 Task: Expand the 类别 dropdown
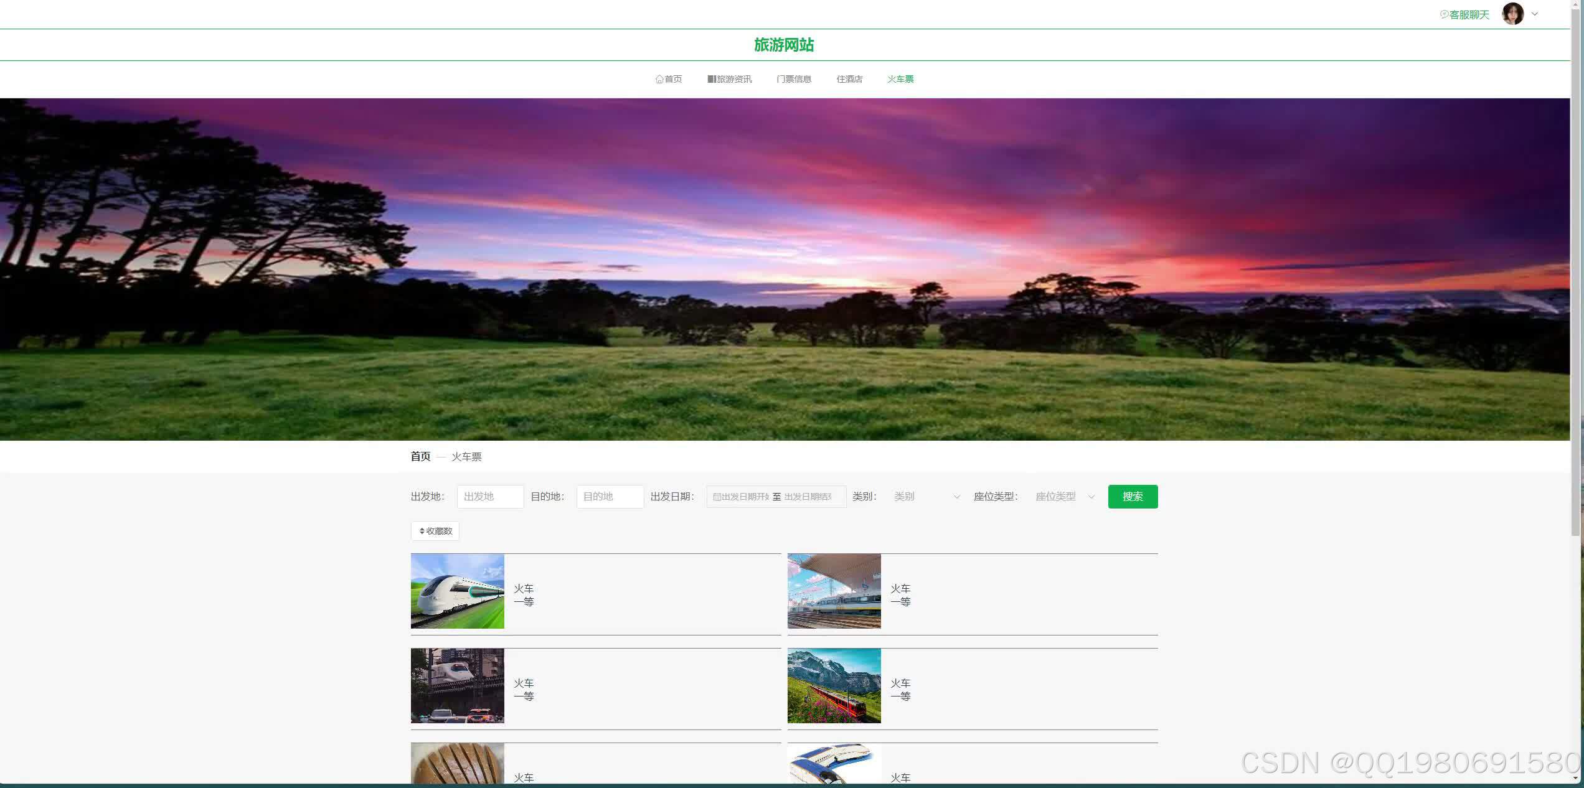926,497
